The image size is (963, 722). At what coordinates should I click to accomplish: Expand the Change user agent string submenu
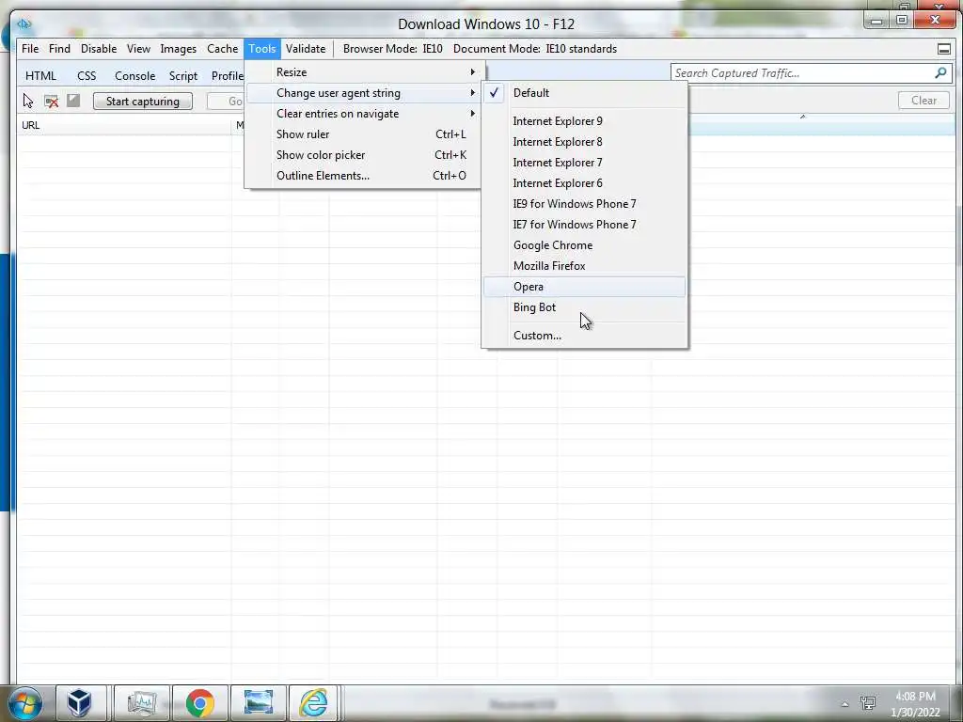click(x=363, y=93)
